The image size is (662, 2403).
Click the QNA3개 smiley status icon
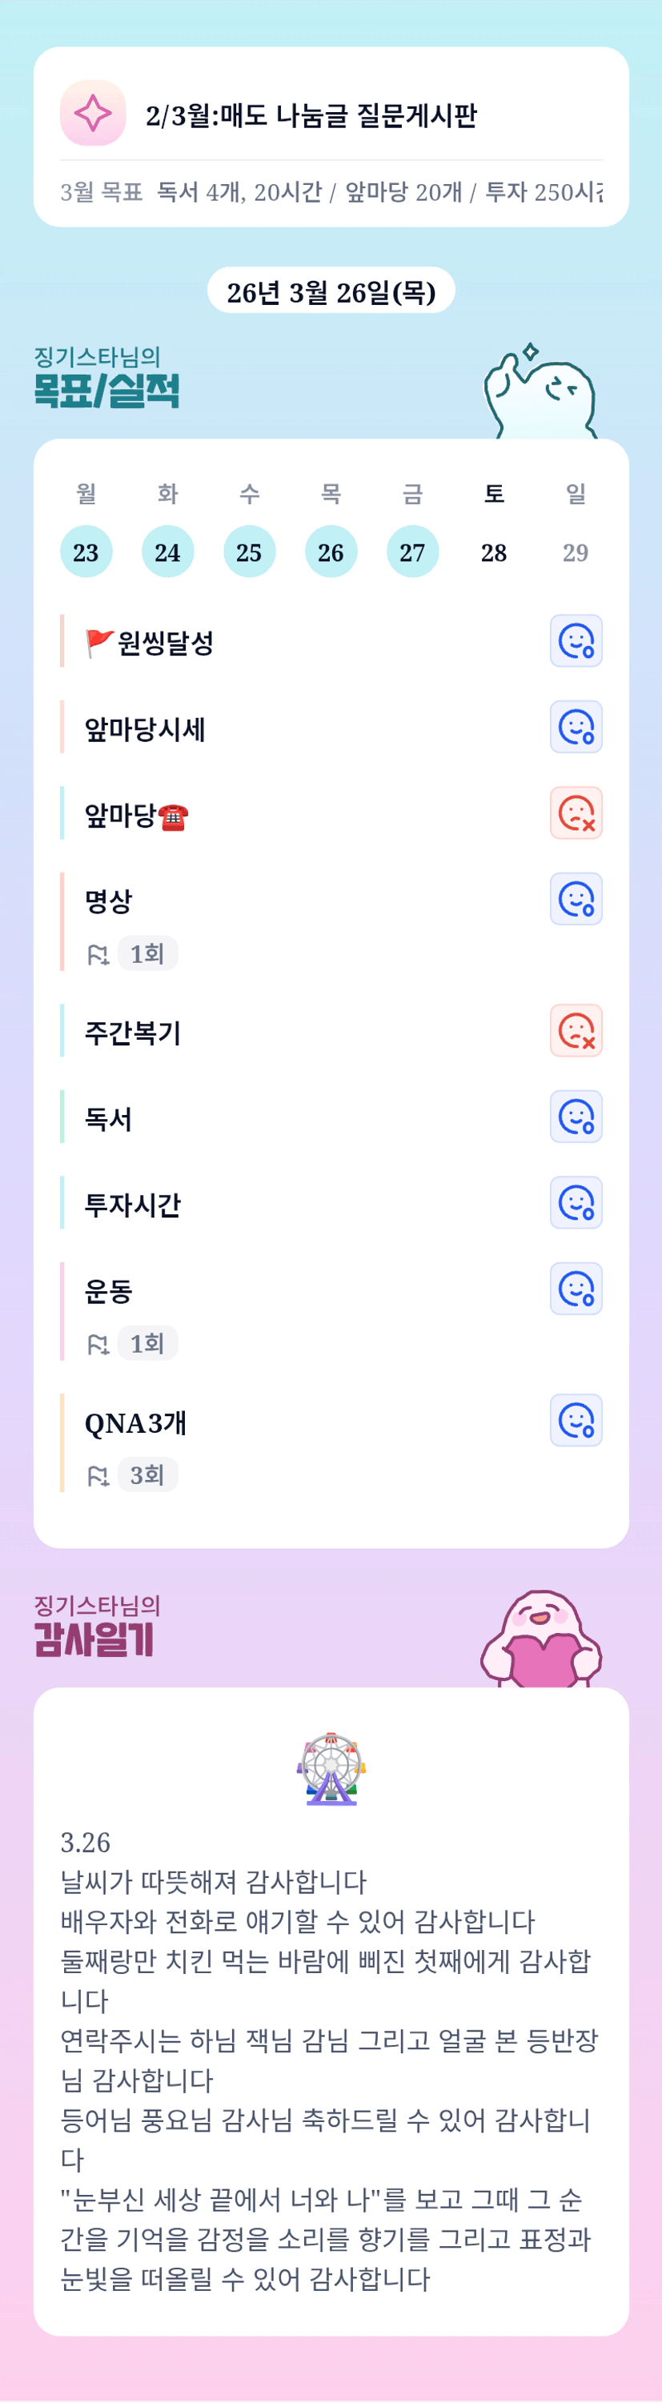[x=576, y=1420]
